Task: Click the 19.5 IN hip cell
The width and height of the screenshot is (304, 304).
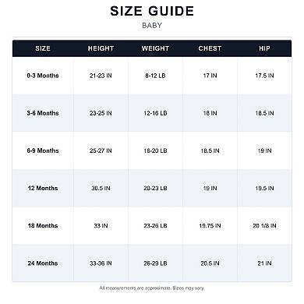Action: [x=264, y=188]
